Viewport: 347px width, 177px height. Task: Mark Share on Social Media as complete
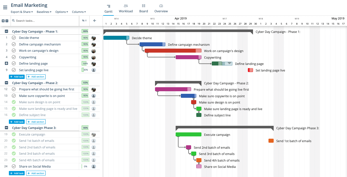13,166
